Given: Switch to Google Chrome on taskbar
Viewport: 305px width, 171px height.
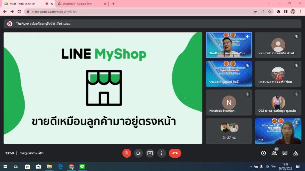Looking at the screenshot, I should (x=71, y=167).
